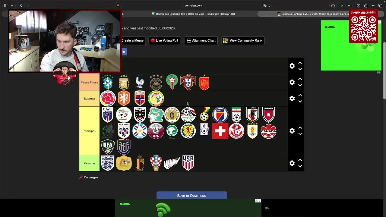Click the Pin Images link
This screenshot has height=217, width=386.
point(89,177)
